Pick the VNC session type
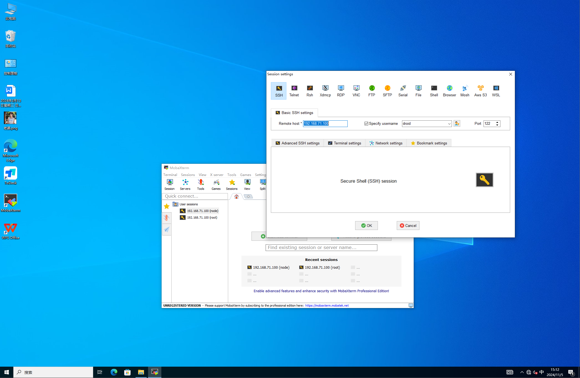This screenshot has height=378, width=580. [356, 91]
